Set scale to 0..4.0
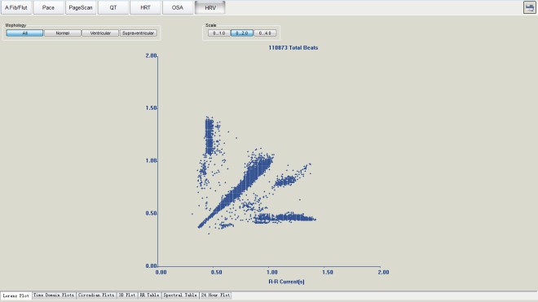 265,33
